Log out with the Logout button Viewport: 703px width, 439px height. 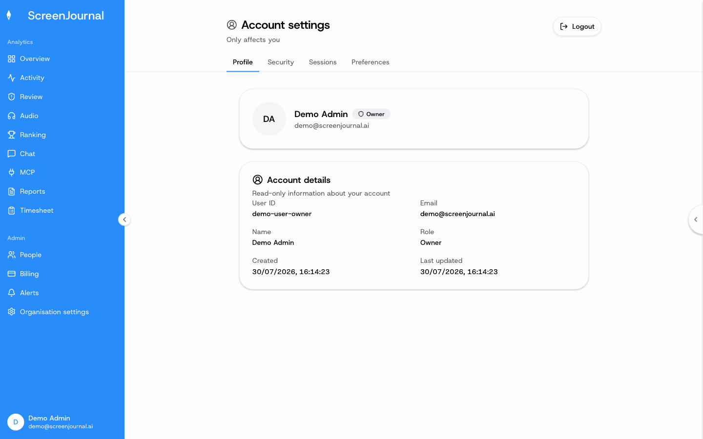point(577,27)
